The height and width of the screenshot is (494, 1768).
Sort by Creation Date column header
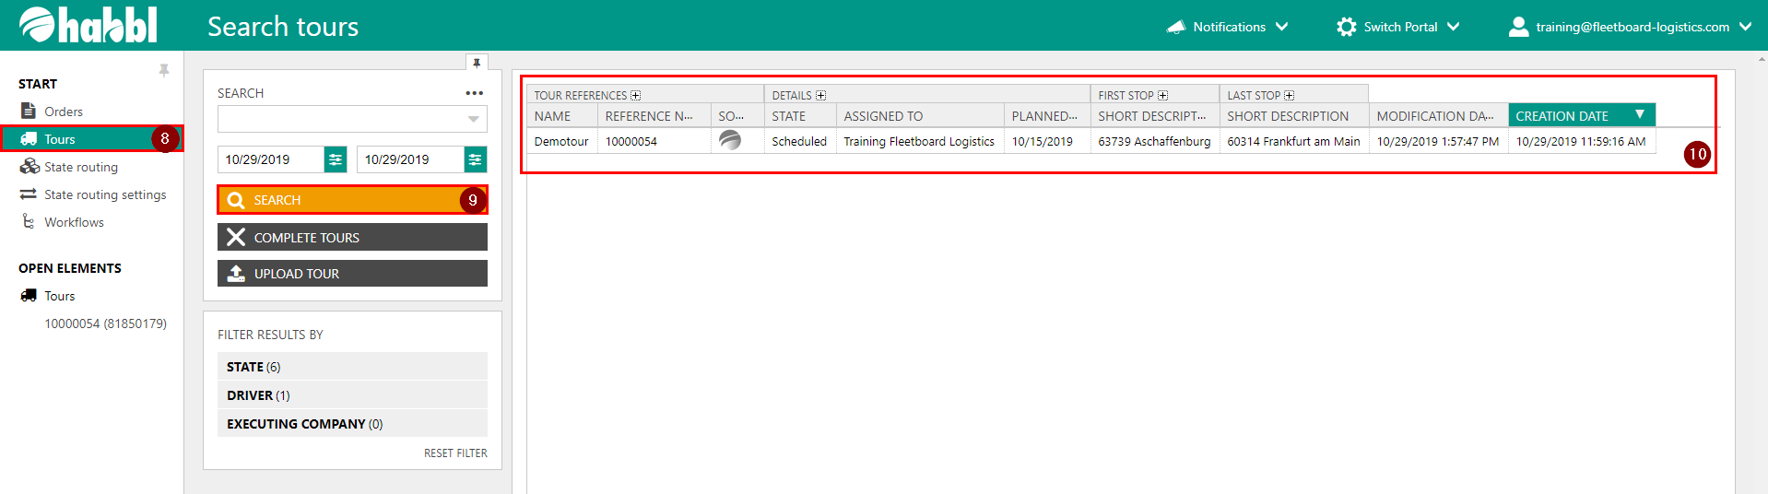click(x=1562, y=116)
